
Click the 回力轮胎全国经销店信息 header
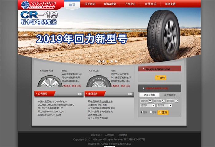159,69
